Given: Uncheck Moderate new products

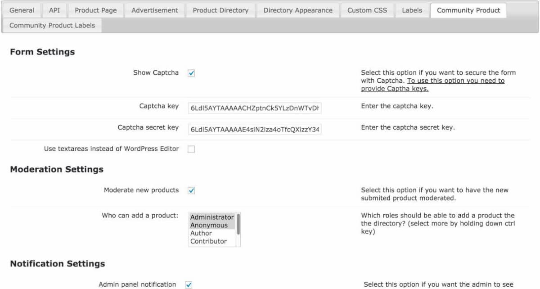Looking at the screenshot, I should 191,190.
